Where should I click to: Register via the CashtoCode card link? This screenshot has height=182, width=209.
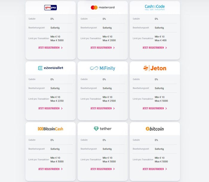point(153,48)
